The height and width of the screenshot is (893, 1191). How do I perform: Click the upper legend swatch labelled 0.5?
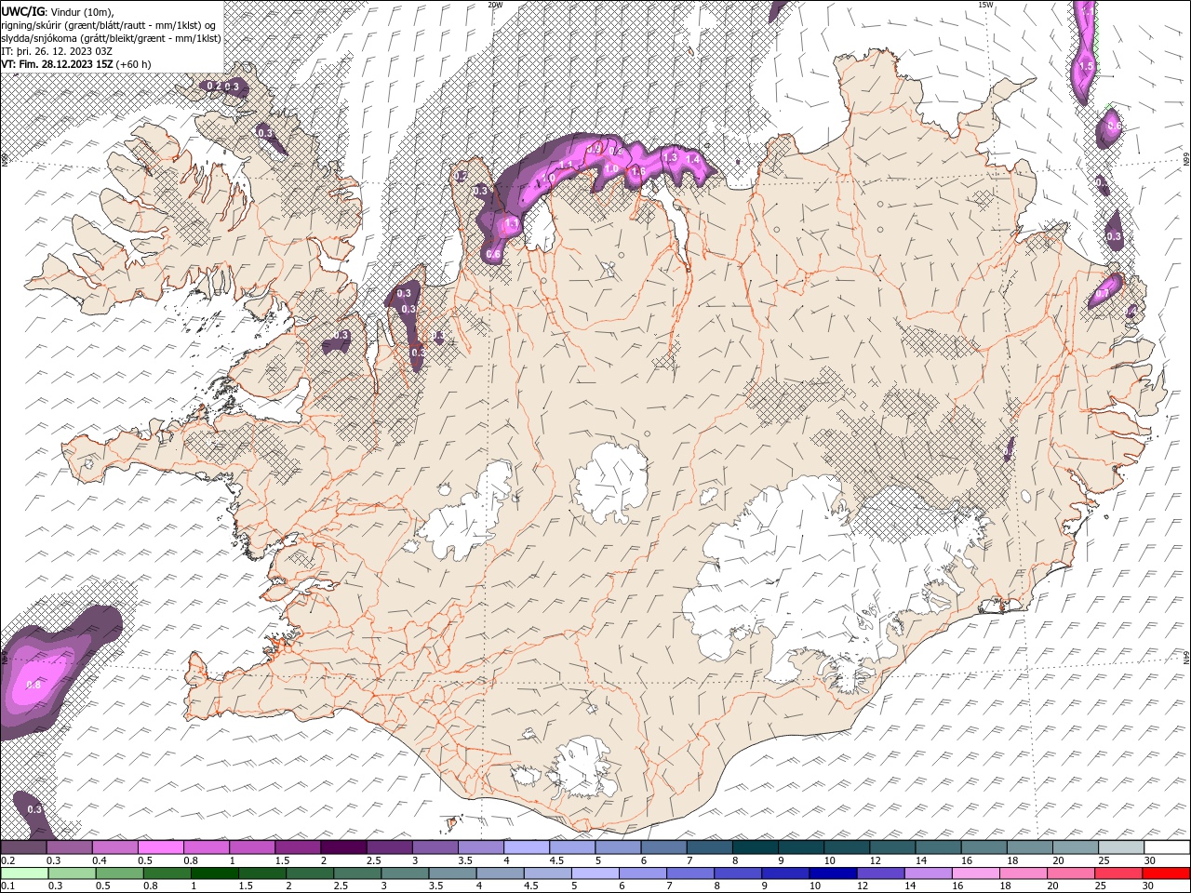coord(160,847)
